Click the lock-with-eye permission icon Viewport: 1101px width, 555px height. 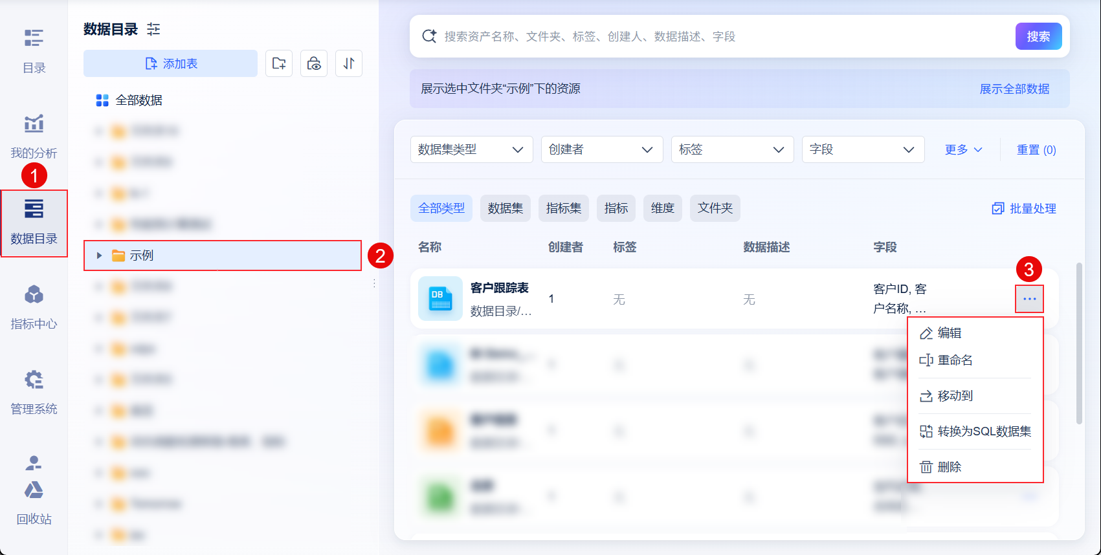coord(314,63)
